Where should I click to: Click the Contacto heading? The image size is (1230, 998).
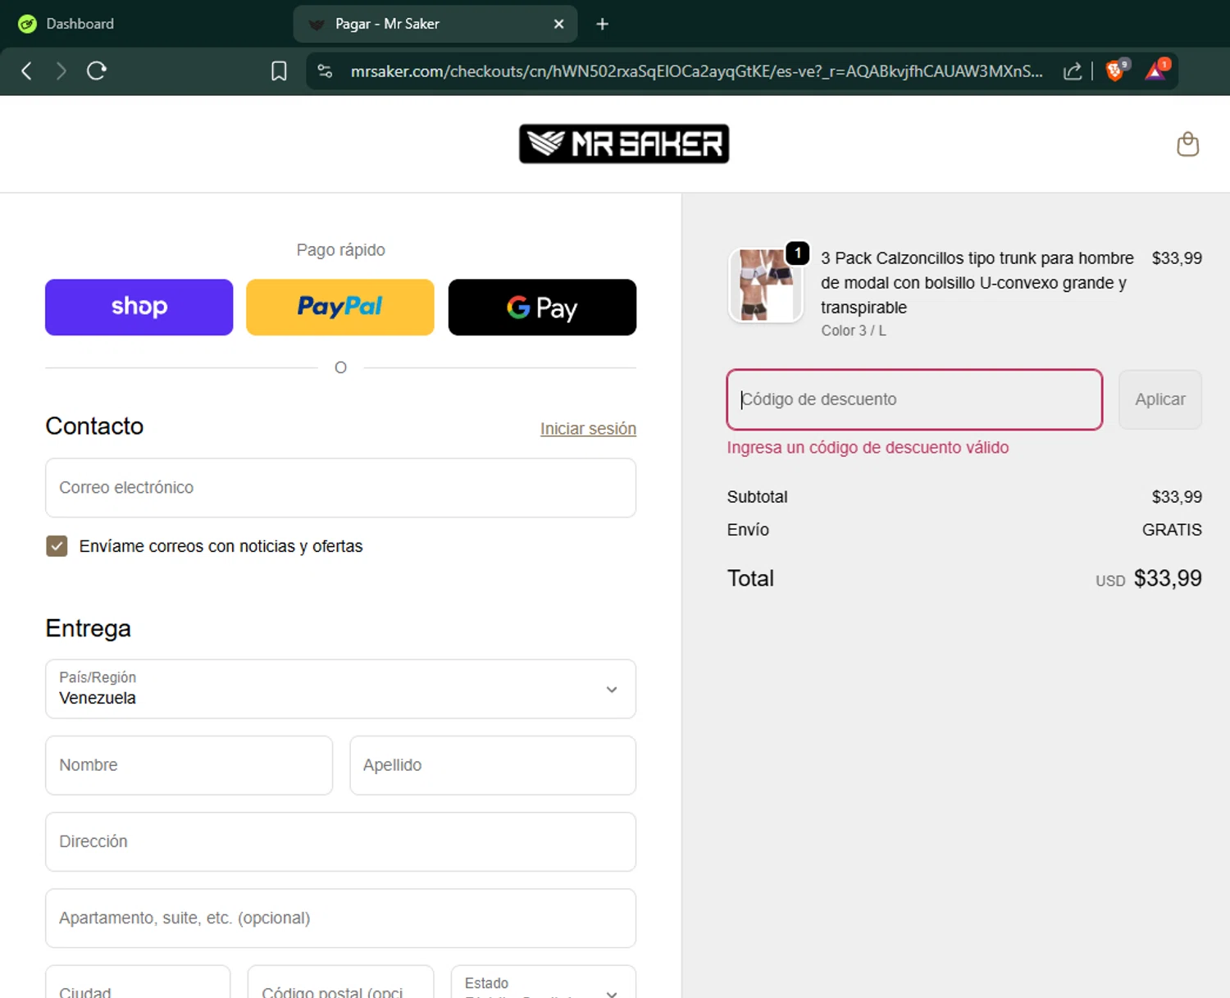point(94,426)
